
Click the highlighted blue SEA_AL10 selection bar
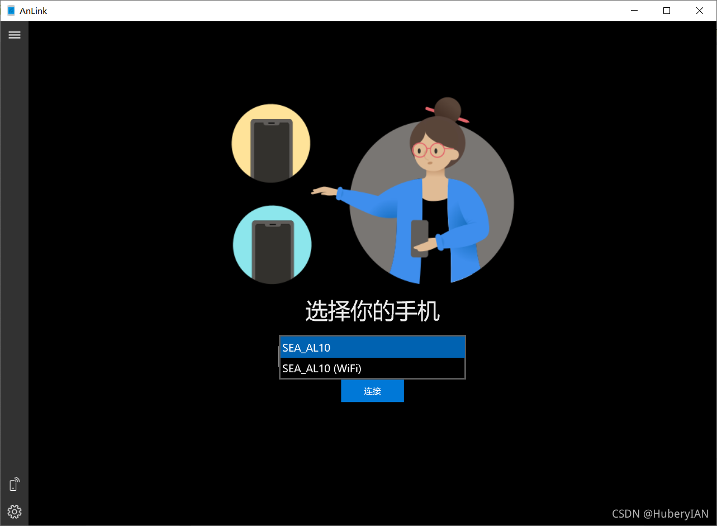372,347
